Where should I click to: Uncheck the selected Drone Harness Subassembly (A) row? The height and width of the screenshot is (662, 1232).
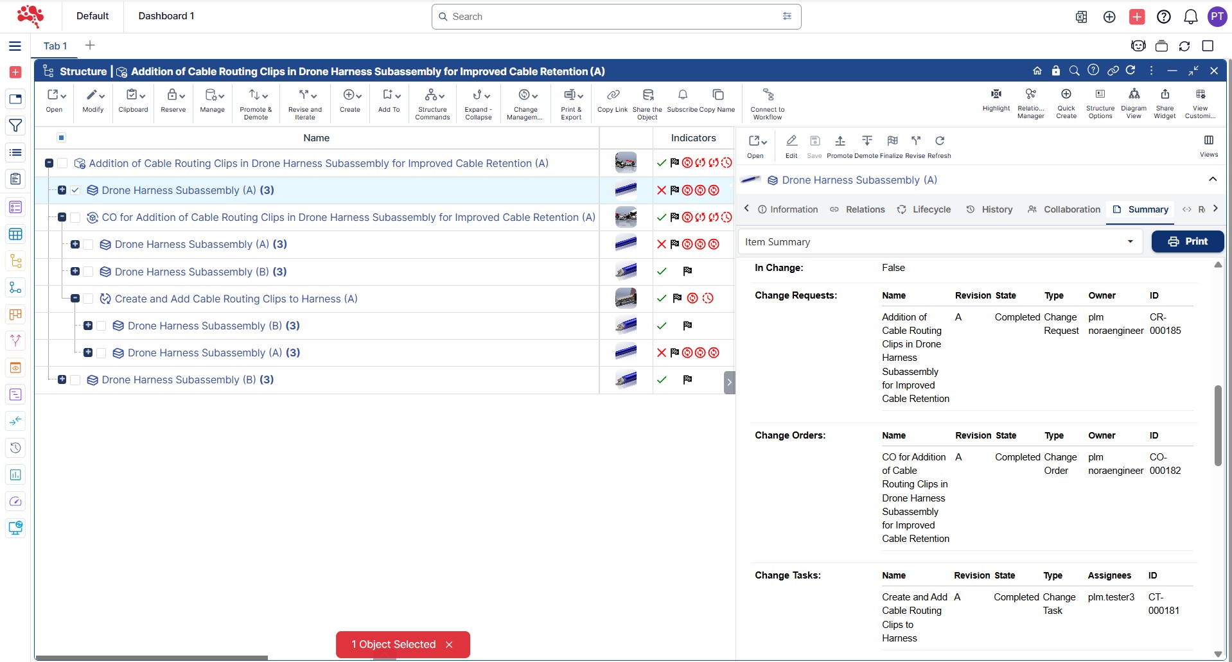point(75,190)
